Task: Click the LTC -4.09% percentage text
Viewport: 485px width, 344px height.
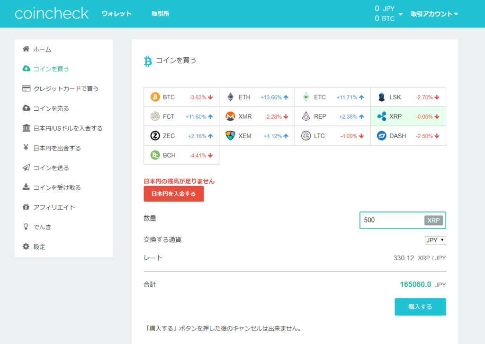Action: coord(349,136)
